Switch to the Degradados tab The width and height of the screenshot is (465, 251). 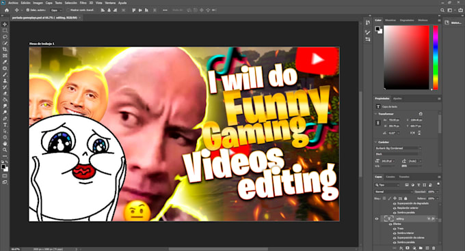407,20
